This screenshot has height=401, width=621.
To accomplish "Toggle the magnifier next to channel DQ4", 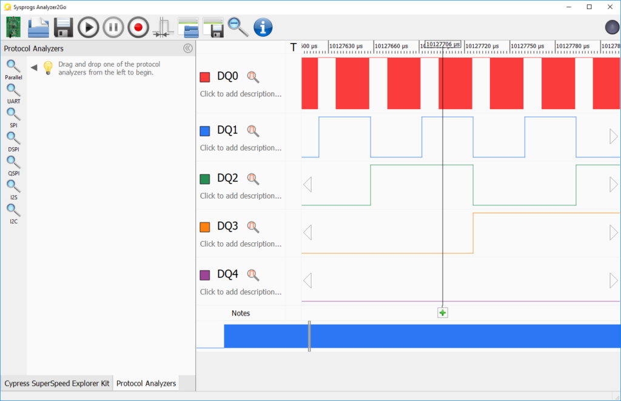I will click(x=253, y=274).
